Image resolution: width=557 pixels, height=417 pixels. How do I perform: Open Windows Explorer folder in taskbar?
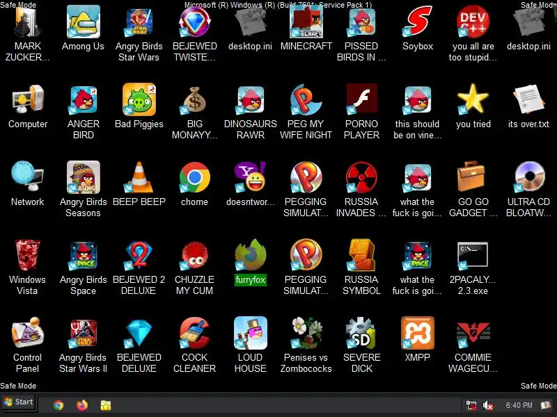click(x=106, y=405)
